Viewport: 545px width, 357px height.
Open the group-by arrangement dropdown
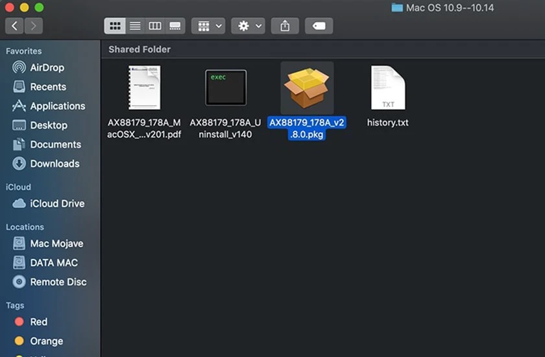[208, 26]
